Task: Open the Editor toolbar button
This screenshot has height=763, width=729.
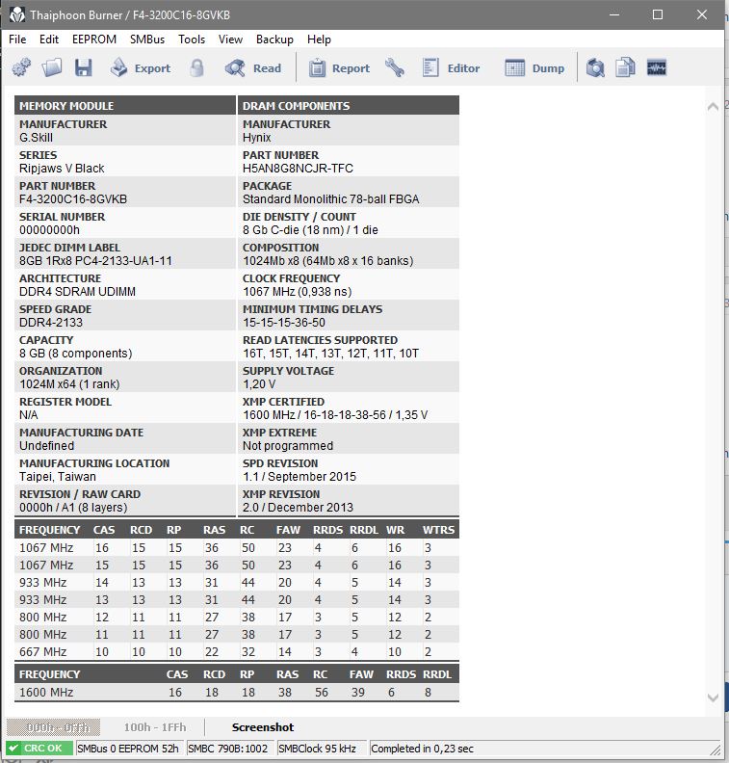Action: (x=451, y=68)
